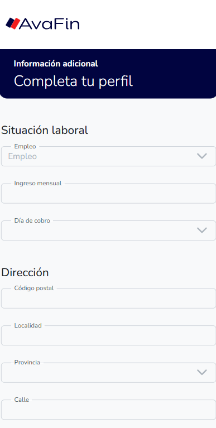Click the AvaFin wordmark text

click(50, 24)
